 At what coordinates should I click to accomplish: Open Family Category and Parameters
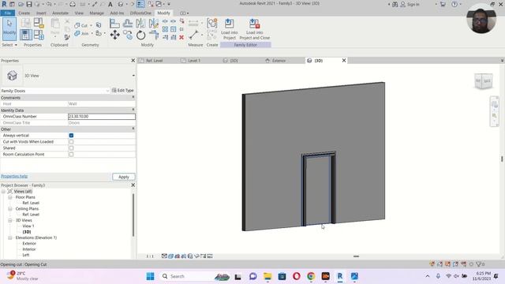(39, 23)
